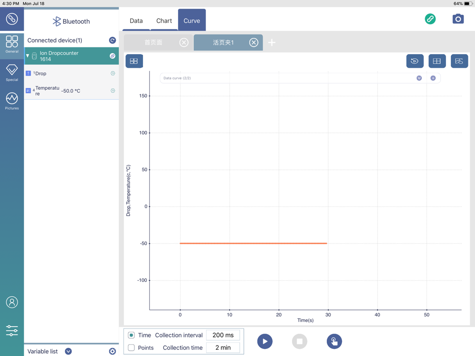Viewport: 475px width, 356px height.
Task: Tap the Connected device(1) heading
Action: [55, 40]
